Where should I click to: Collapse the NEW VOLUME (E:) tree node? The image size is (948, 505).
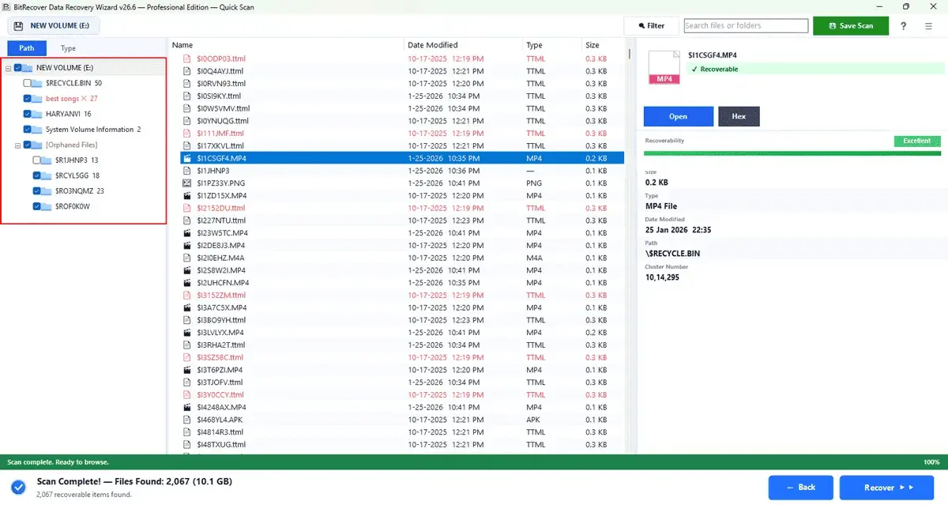(8, 68)
